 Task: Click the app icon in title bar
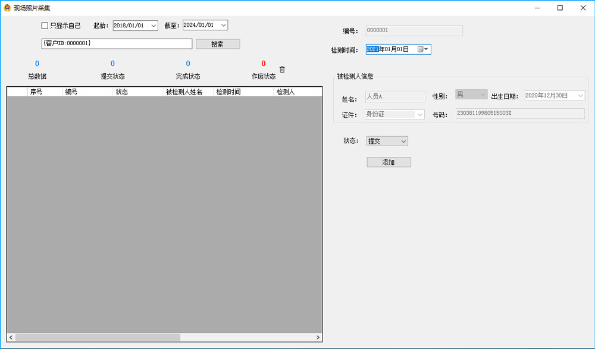tap(7, 8)
